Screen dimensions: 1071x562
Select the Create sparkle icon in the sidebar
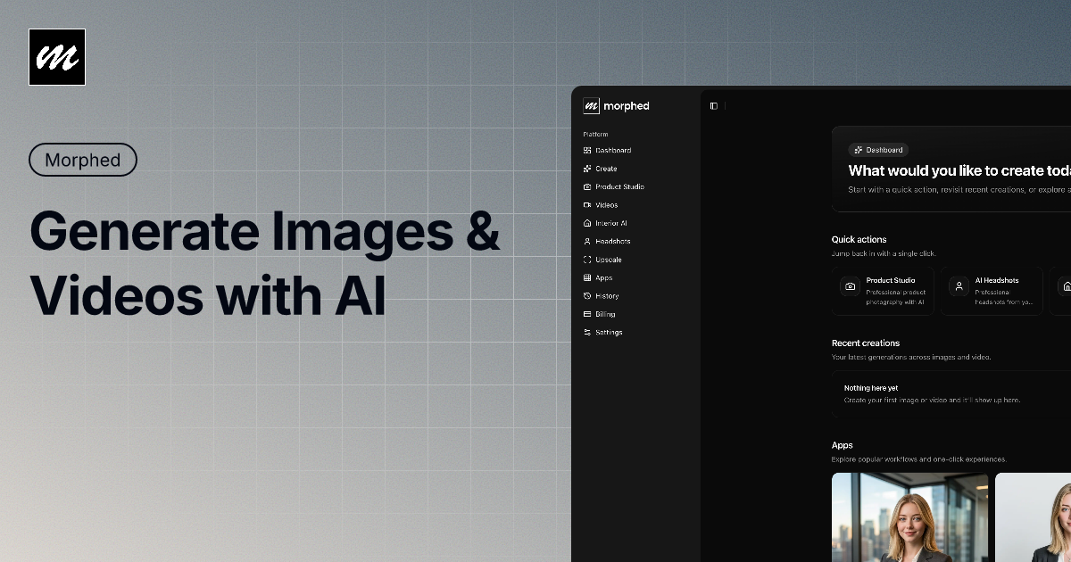click(589, 168)
